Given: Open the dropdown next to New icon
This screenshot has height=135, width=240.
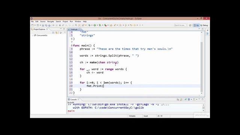Looking at the screenshot, I should click(x=35, y=25).
